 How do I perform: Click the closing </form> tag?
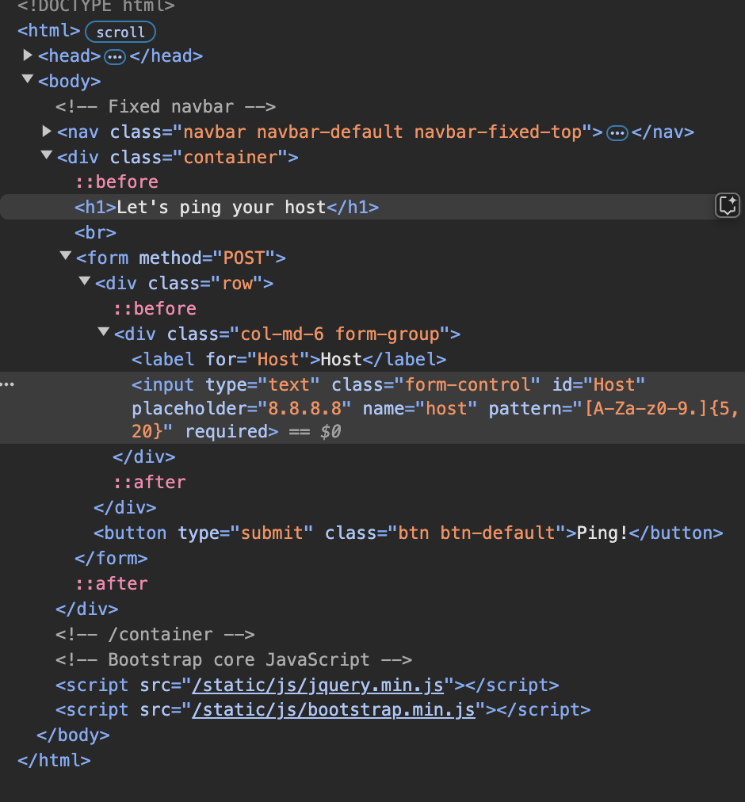111,558
